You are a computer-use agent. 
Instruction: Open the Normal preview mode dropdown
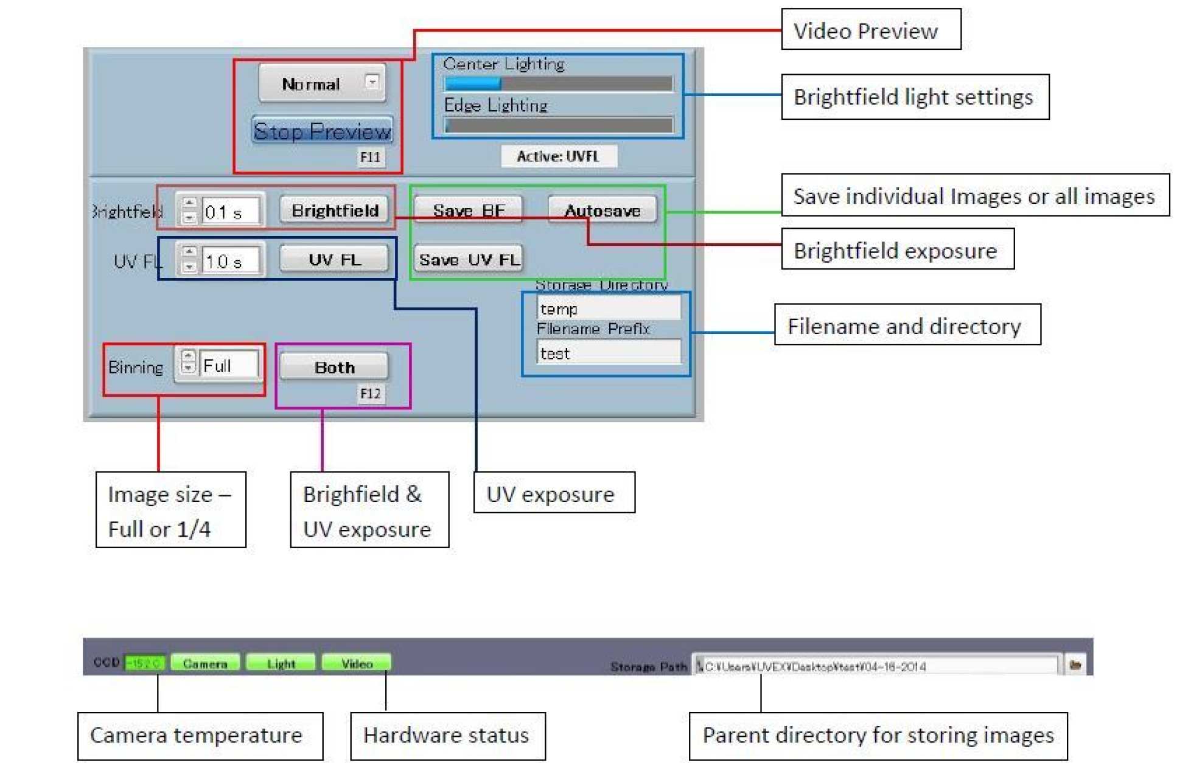[372, 82]
